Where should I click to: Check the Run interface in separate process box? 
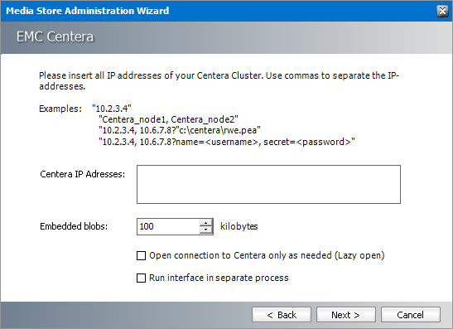coord(141,278)
